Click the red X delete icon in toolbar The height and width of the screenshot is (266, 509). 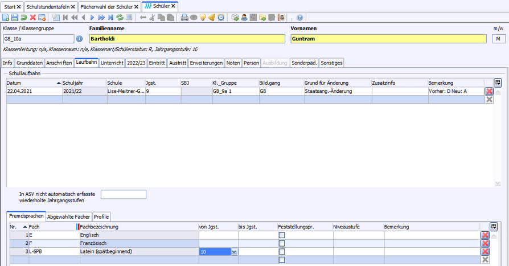33,18
